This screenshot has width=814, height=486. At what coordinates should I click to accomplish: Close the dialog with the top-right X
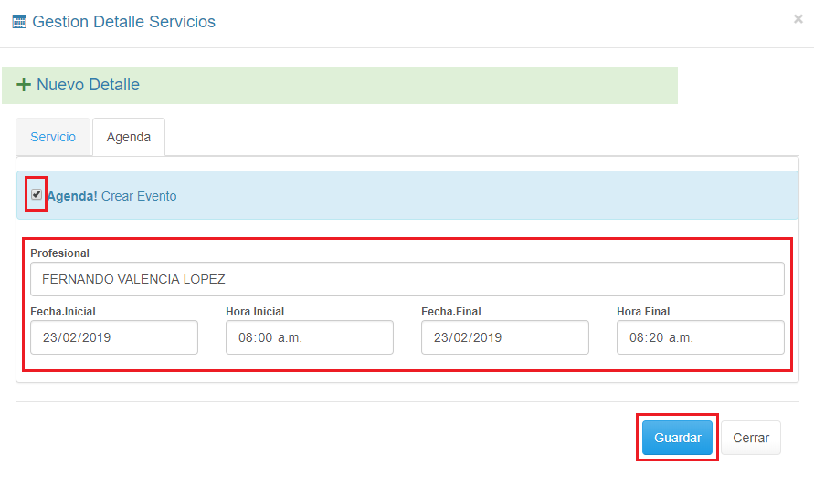coord(798,19)
